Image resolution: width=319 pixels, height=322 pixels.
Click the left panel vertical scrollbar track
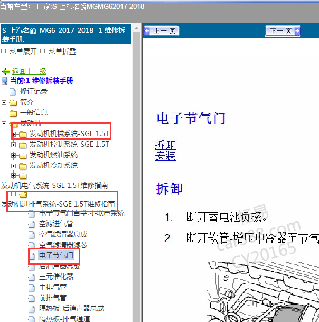(137, 176)
